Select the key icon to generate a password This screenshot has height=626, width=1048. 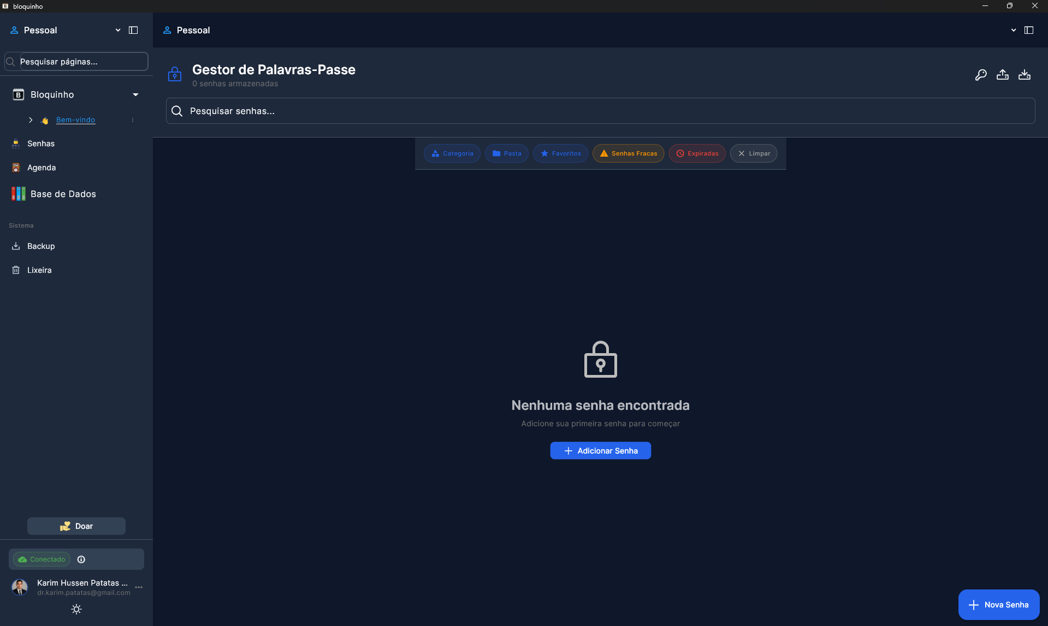[x=981, y=75]
